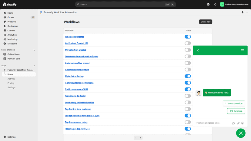
Task: Click the chat agent avatar
Action: pyautogui.click(x=199, y=93)
